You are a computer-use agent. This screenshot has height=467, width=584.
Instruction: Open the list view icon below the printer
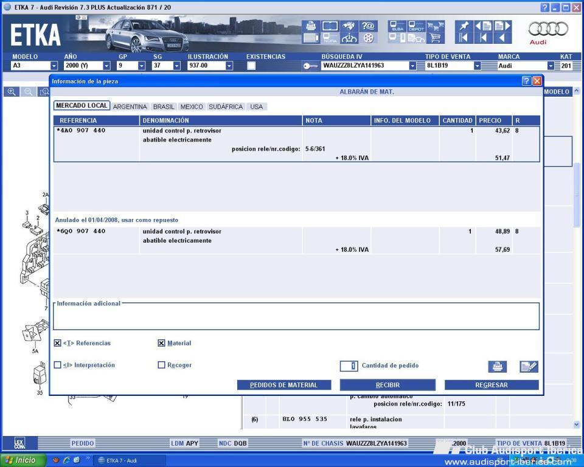pyautogui.click(x=311, y=38)
